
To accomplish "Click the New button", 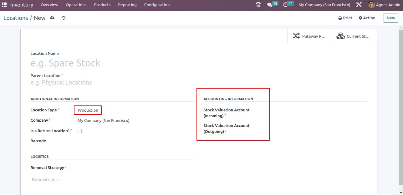I will pyautogui.click(x=391, y=18).
